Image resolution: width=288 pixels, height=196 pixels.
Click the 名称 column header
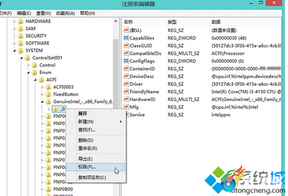pos(143,22)
